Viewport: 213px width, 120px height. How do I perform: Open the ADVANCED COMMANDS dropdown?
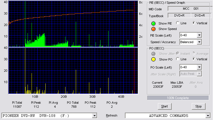pos(208,116)
